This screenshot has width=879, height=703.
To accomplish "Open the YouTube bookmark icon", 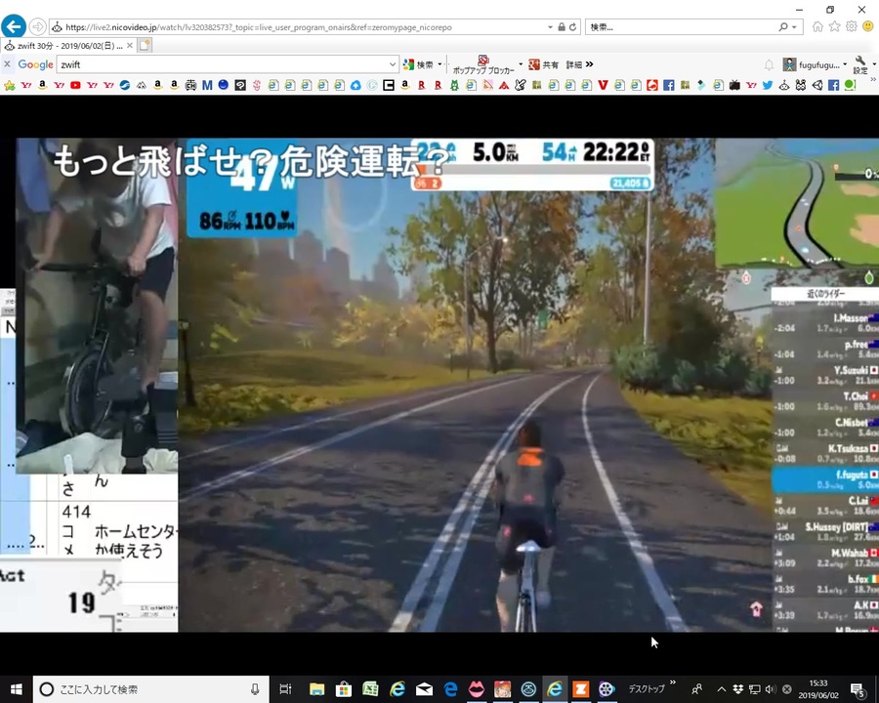I will [75, 85].
